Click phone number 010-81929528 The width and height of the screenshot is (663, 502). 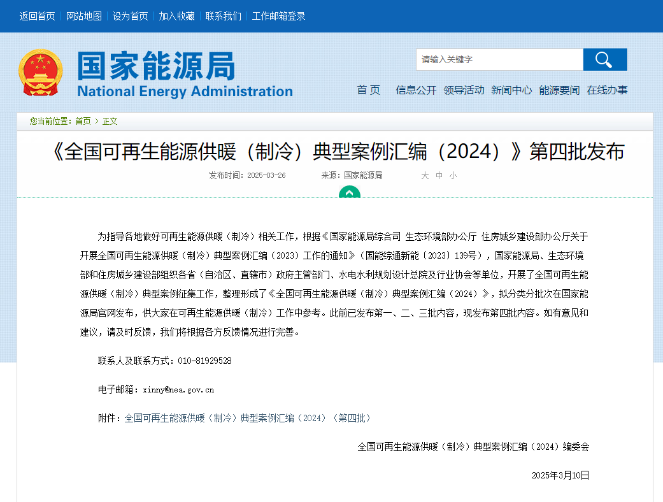(204, 361)
